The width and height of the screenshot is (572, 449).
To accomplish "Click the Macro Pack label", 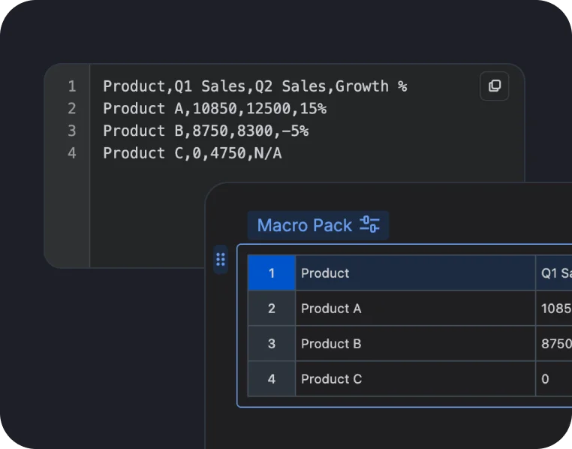I will pyautogui.click(x=304, y=225).
